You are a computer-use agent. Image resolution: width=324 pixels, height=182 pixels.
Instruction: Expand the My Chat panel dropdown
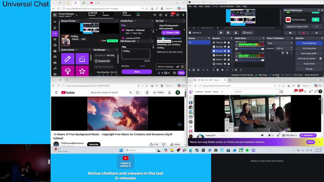click(x=166, y=21)
